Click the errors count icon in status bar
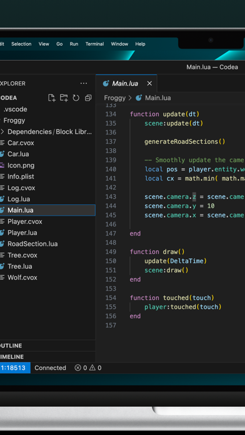The image size is (245, 435). click(78, 368)
